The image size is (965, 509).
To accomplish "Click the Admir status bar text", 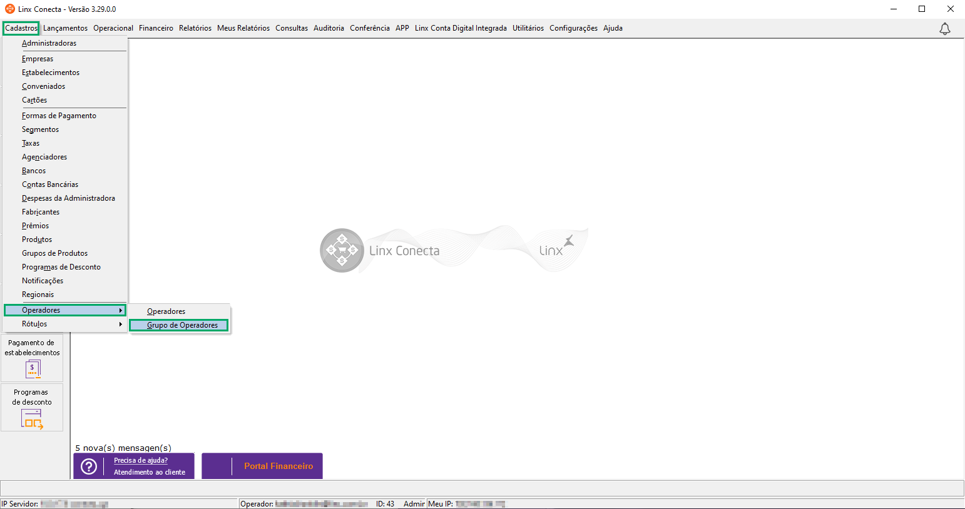I will point(414,504).
